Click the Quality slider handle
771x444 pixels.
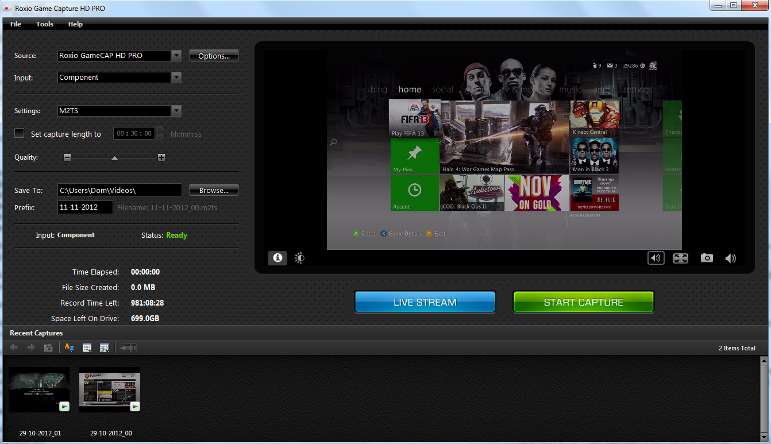tap(114, 158)
